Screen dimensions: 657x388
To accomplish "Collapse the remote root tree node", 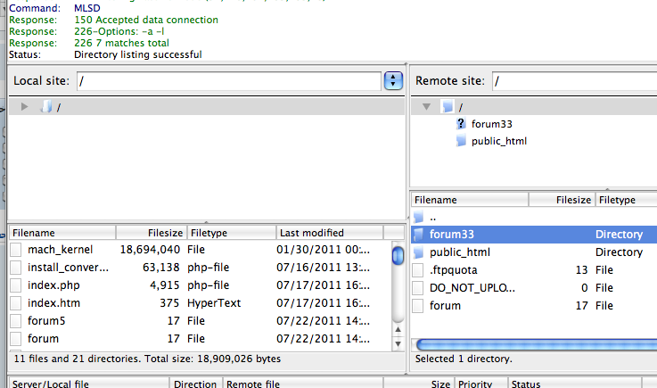I will 428,107.
